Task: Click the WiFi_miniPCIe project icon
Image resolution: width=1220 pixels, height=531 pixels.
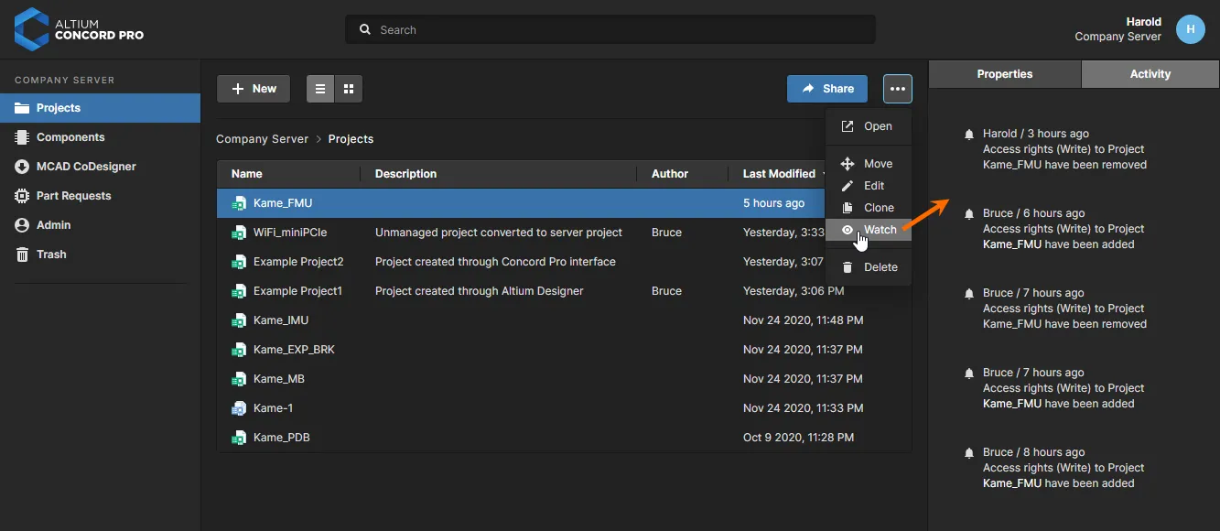Action: pos(239,233)
